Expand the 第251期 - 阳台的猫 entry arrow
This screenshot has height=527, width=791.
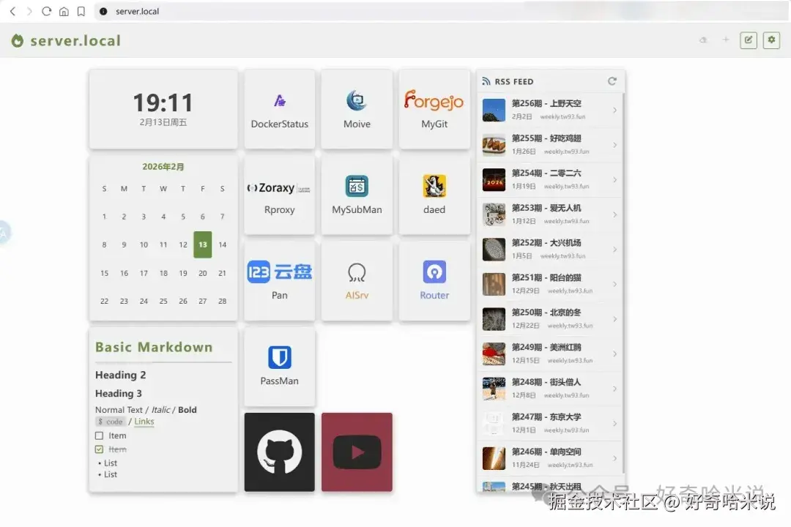[x=614, y=284]
